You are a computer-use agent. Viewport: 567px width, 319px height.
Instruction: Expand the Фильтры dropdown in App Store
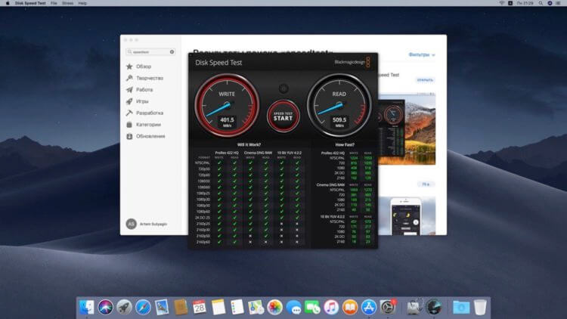[x=422, y=54]
